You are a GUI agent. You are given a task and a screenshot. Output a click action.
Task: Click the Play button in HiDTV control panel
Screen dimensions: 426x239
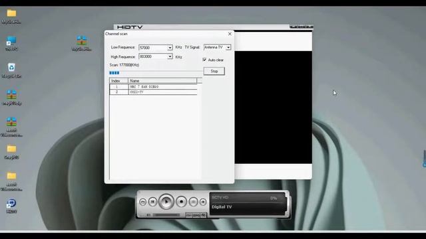[166, 202]
